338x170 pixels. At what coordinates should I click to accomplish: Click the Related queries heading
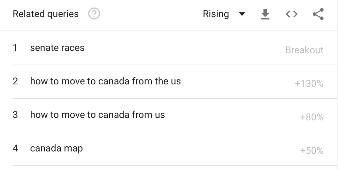point(46,14)
